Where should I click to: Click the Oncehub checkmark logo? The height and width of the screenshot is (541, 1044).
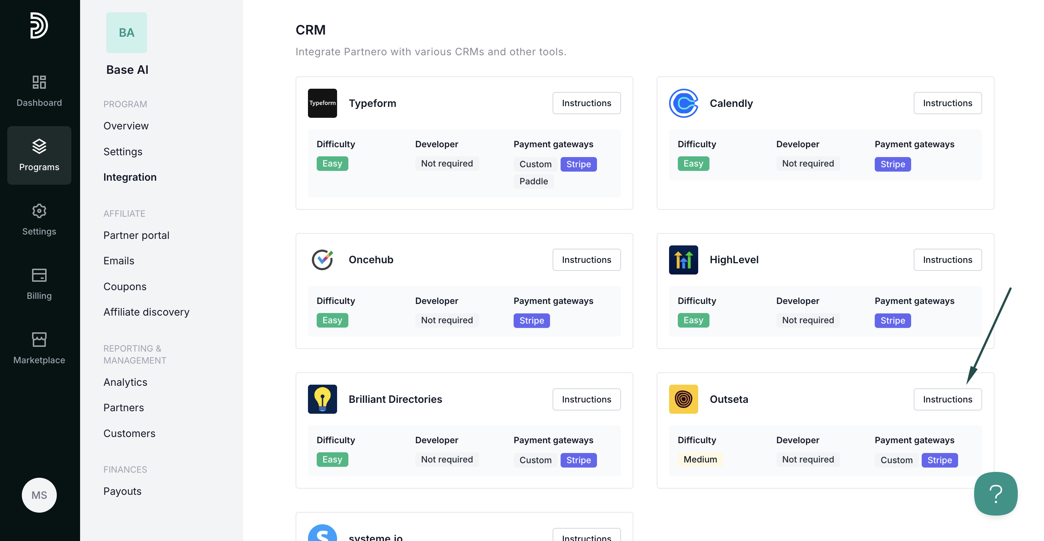tap(322, 260)
